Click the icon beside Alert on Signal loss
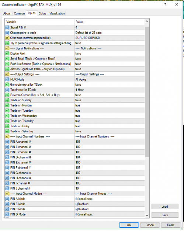 tap(7, 69)
